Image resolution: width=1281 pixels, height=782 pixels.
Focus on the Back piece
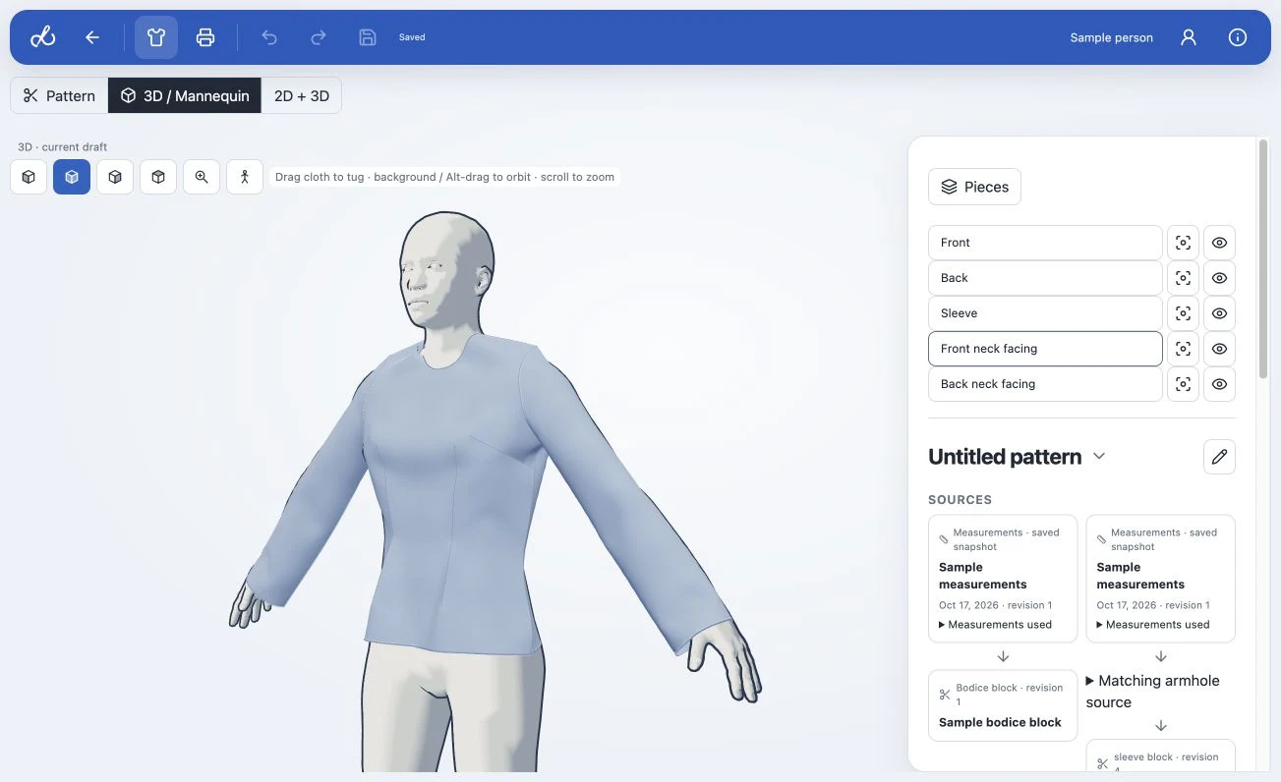point(1183,278)
